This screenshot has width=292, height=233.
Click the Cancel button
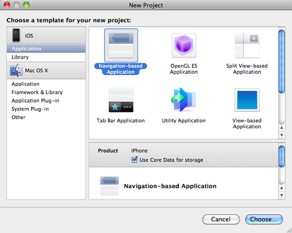(221, 219)
